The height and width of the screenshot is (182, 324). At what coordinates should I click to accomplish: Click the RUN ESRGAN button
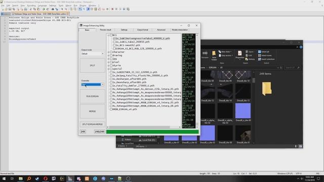click(x=92, y=97)
